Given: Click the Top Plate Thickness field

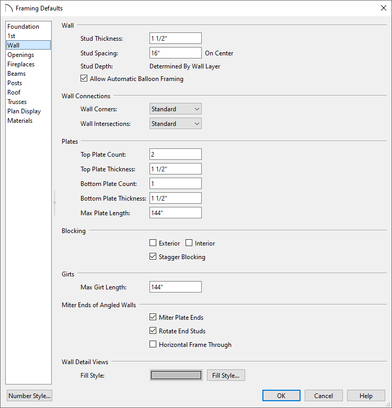Looking at the screenshot, I should click(x=176, y=169).
